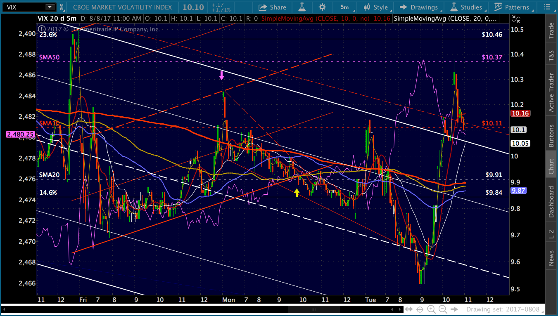Open the Drawing set selector
This screenshot has width=558, height=316.
491,309
